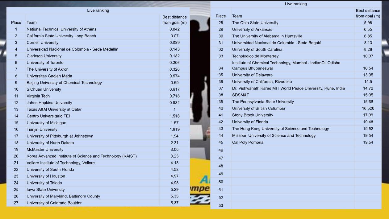Screen dimensions: 389x219
Task: Select the Stony Brook University entry
Action: click(x=253, y=115)
